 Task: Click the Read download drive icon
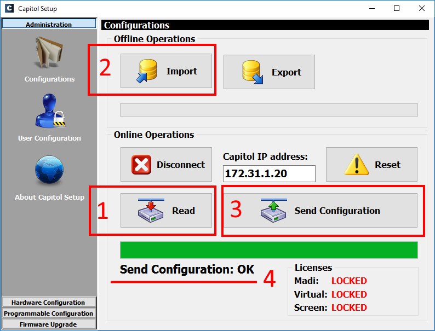151,211
